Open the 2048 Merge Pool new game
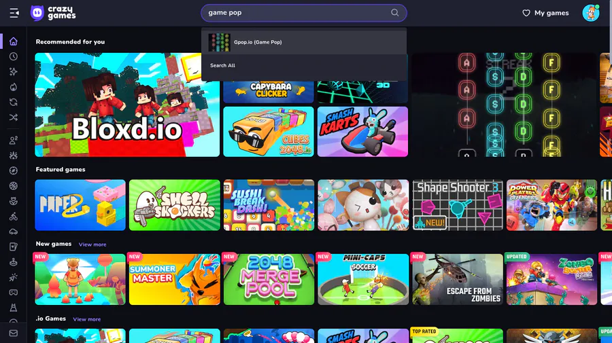The height and width of the screenshot is (343, 612). (x=269, y=279)
